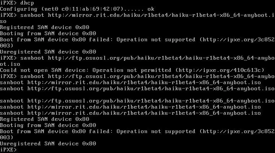Open the ipxe.org/410c613c error link

click(x=220, y=70)
